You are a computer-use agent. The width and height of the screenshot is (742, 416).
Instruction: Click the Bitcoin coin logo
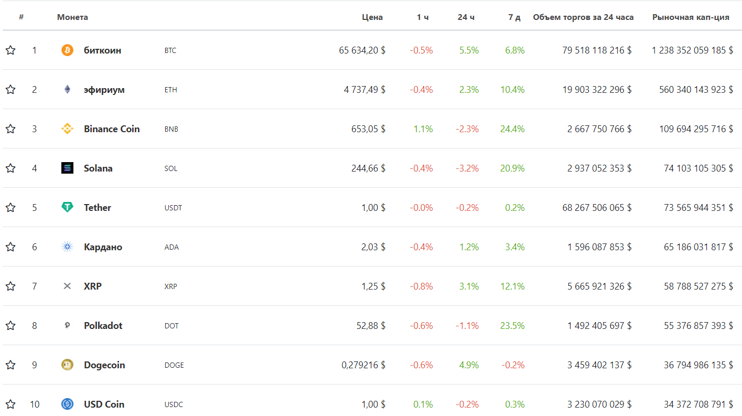click(67, 50)
